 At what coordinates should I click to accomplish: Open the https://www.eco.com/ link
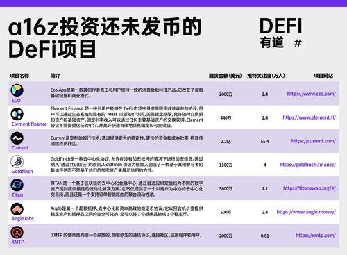coord(312,94)
